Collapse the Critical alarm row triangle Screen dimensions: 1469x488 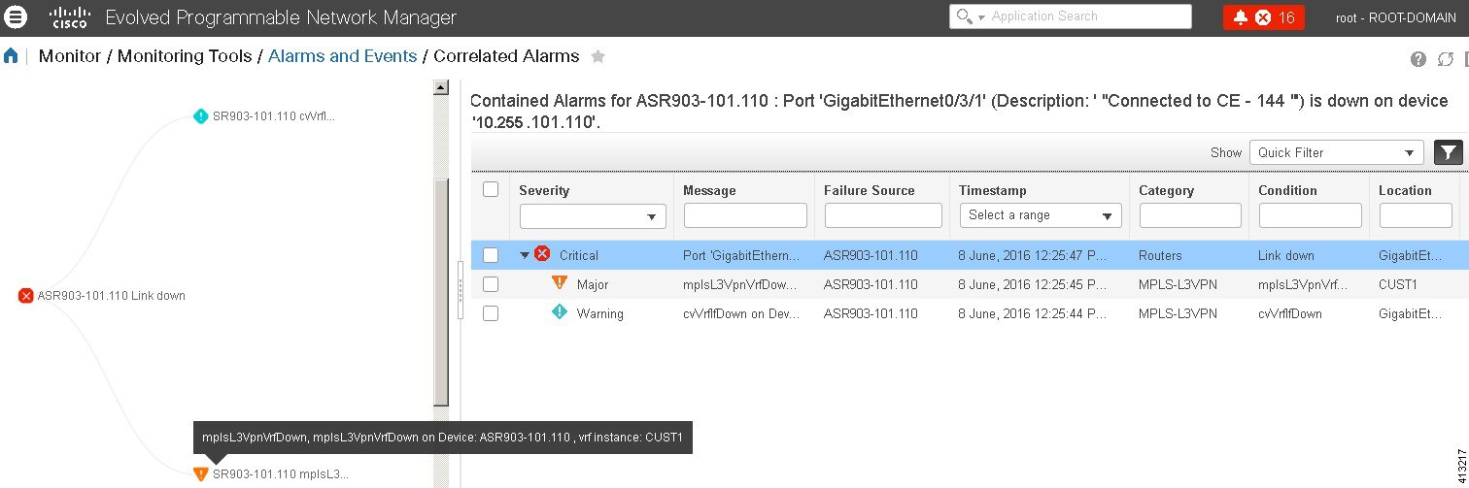point(525,255)
